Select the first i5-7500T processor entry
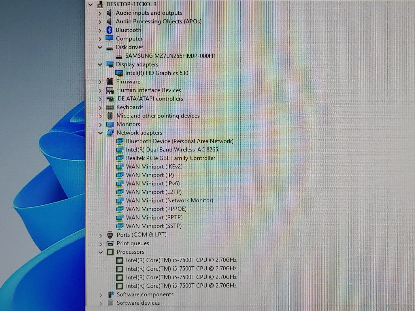The width and height of the screenshot is (415, 311). coord(181,260)
